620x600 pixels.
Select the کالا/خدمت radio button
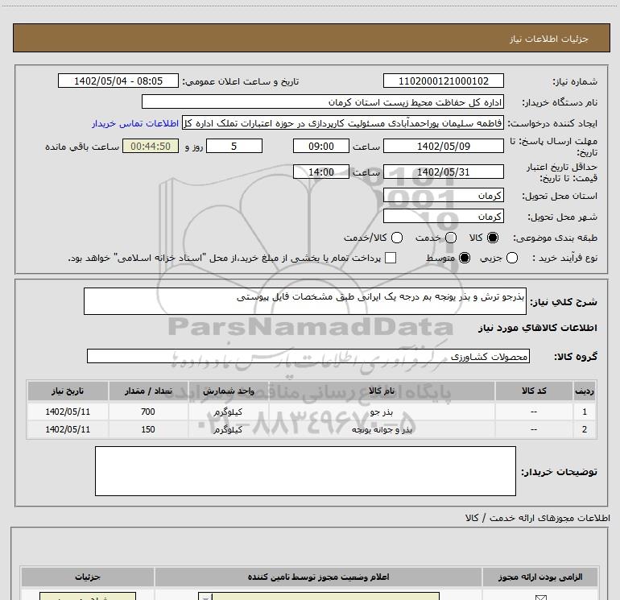coord(397,238)
